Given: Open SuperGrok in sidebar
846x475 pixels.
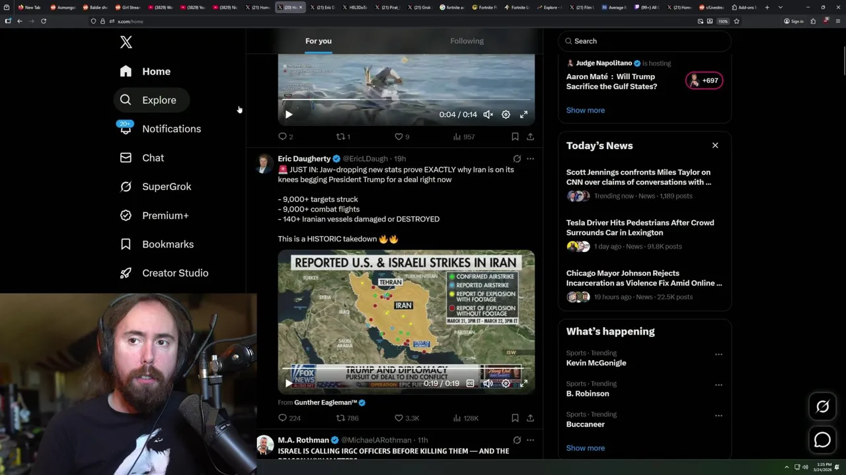Looking at the screenshot, I should tap(156, 187).
